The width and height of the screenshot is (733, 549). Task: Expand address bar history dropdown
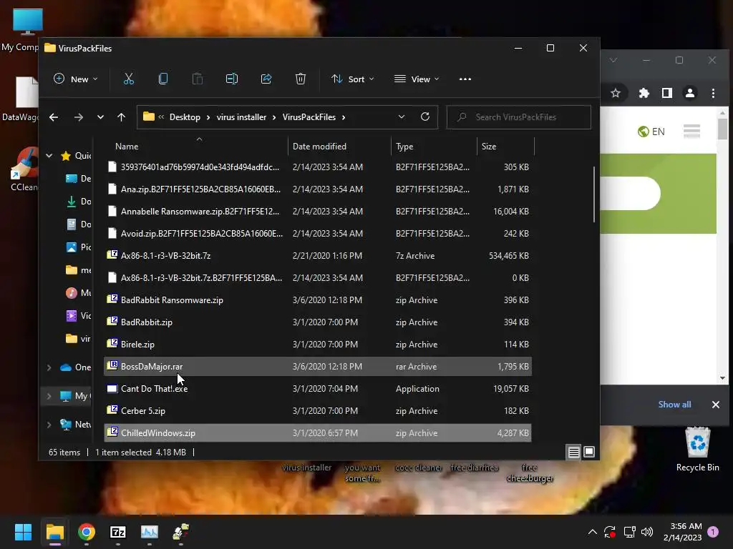[x=401, y=117]
